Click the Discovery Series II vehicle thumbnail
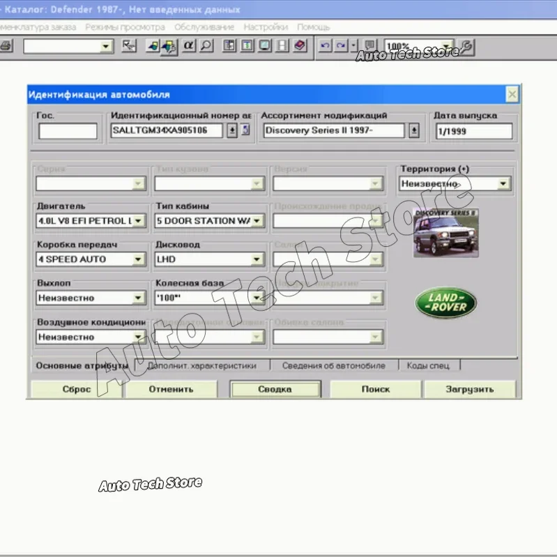This screenshot has height=557, width=557. 446,234
